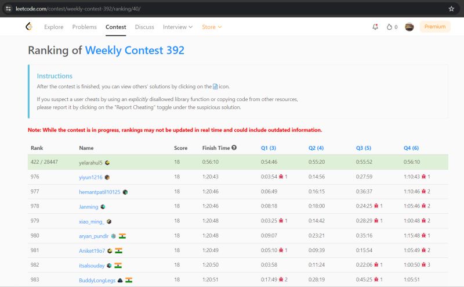Open Janming's profile link
The image size is (464, 287).
pyautogui.click(x=89, y=207)
